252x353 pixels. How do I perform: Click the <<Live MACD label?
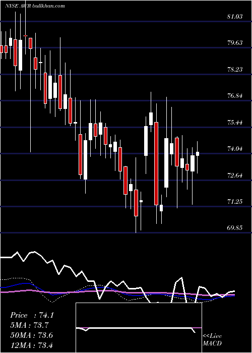[x=212, y=339]
